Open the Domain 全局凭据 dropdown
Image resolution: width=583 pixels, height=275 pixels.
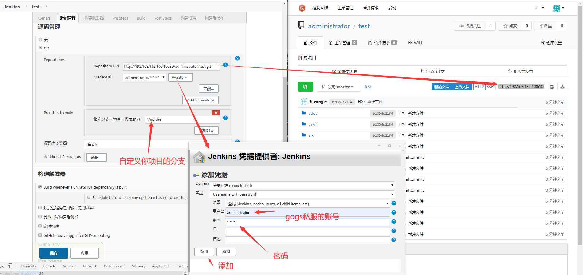pos(302,185)
